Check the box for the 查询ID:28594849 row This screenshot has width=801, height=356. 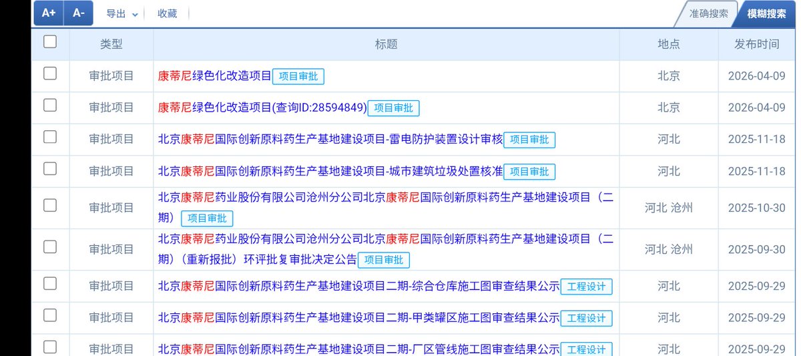pyautogui.click(x=50, y=106)
